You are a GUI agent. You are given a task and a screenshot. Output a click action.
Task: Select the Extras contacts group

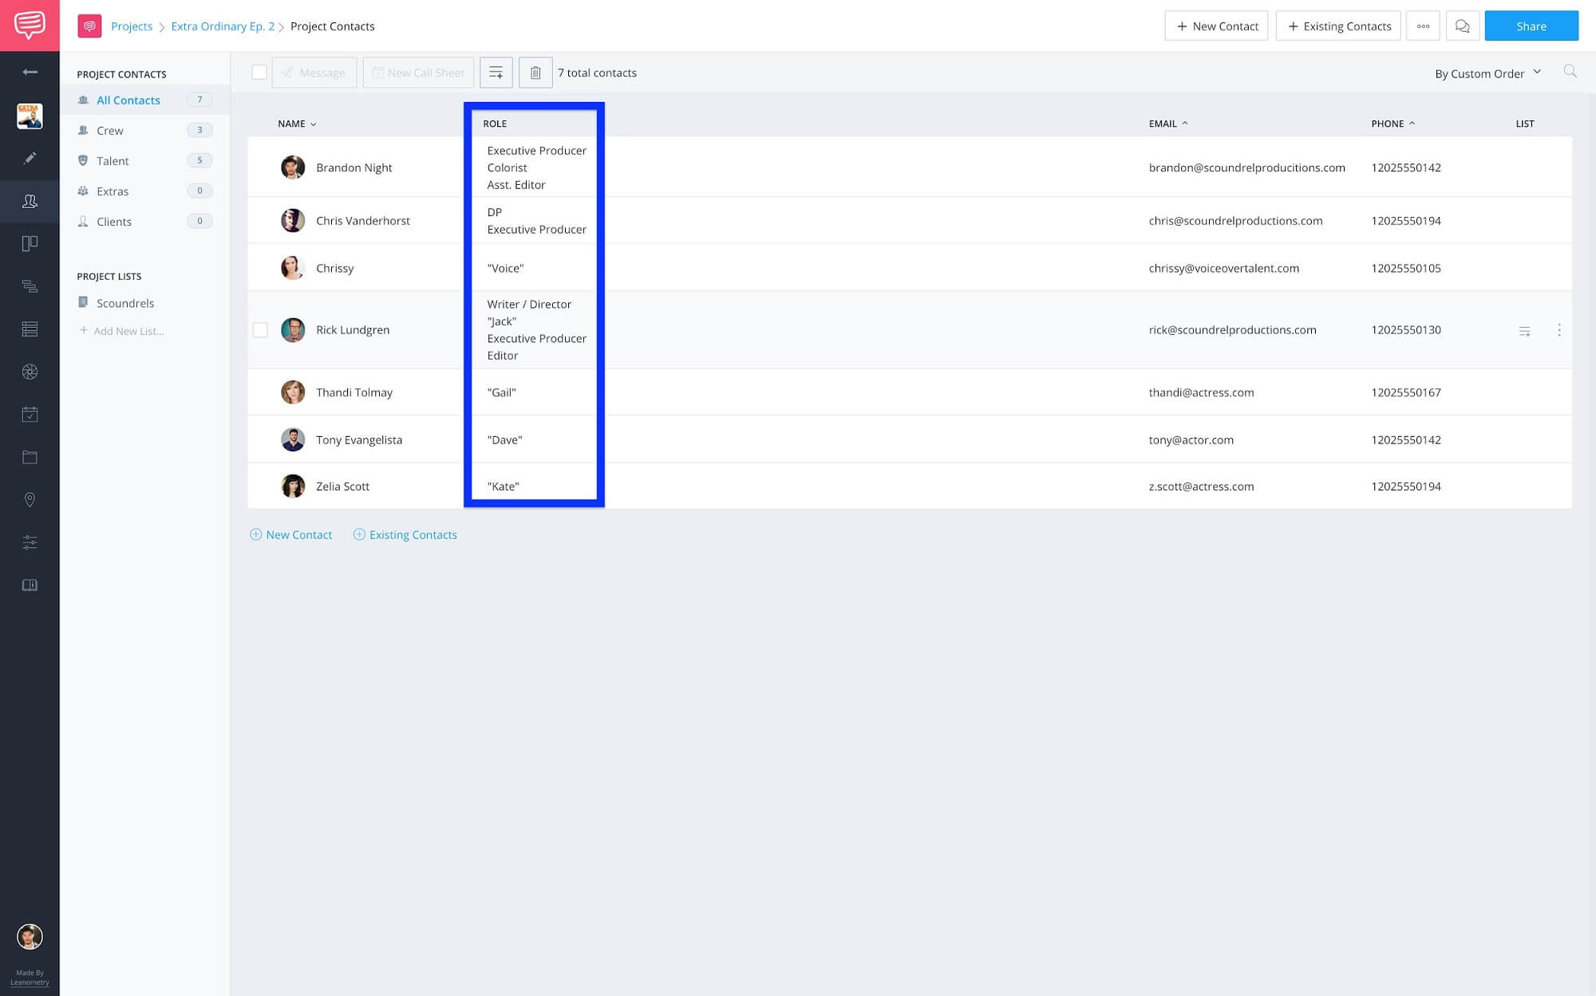144,191
